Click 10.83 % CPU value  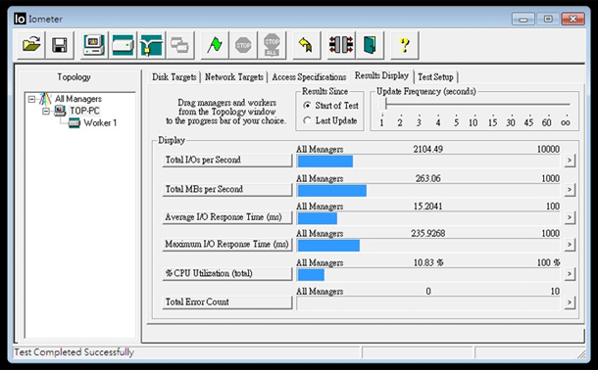point(428,262)
